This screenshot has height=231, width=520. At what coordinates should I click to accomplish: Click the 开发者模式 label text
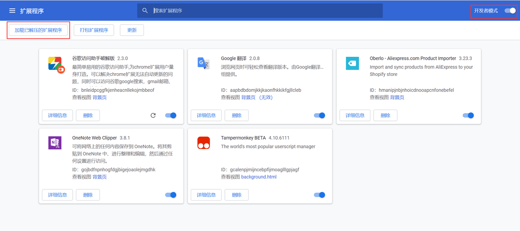click(486, 10)
